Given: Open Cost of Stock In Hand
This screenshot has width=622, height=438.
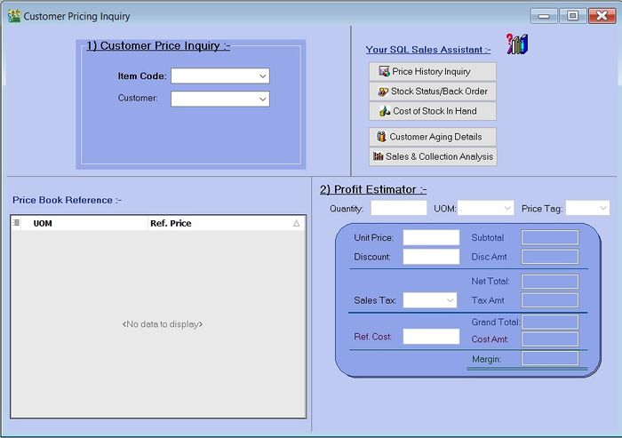Looking at the screenshot, I should [432, 111].
